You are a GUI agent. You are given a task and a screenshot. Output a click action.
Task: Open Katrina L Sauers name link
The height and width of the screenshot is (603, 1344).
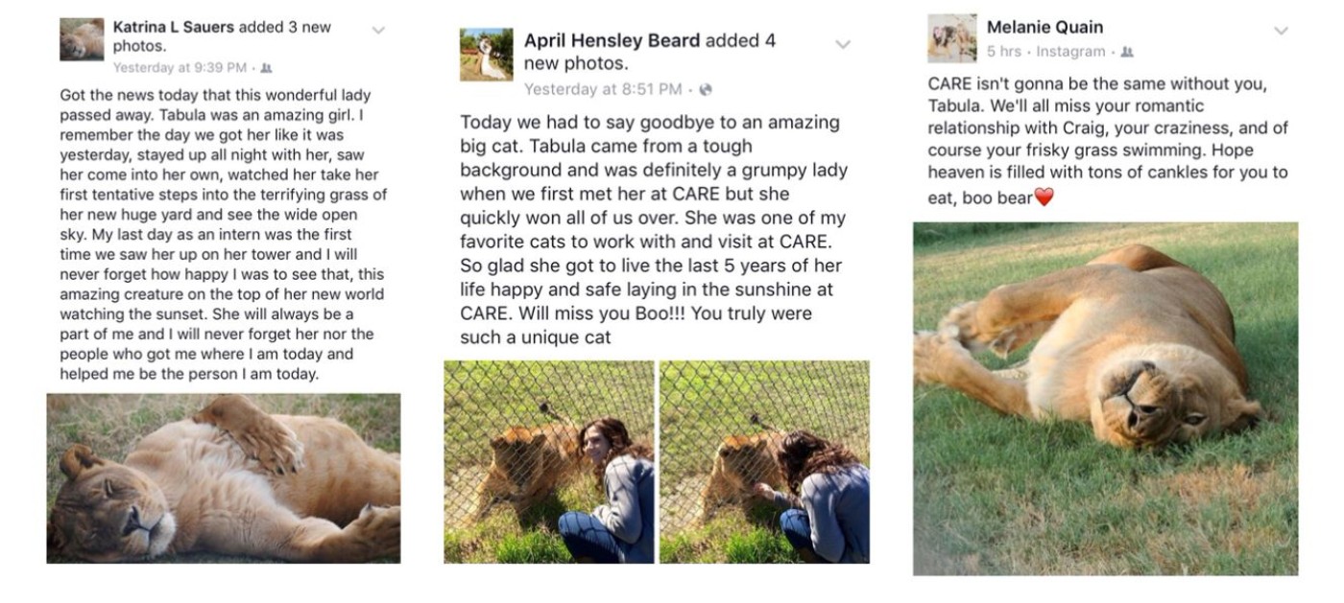(x=174, y=27)
